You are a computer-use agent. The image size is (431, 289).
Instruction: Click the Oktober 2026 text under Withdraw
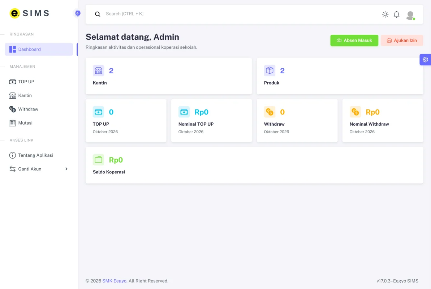pyautogui.click(x=276, y=132)
